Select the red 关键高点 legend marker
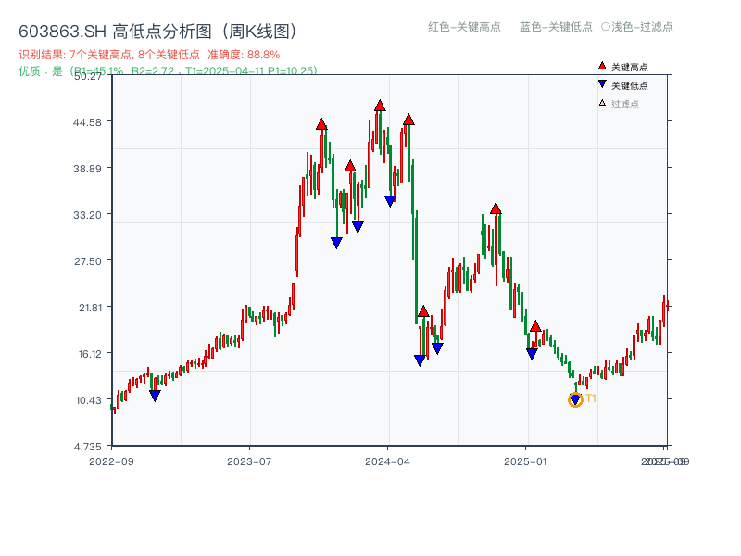 (x=602, y=66)
